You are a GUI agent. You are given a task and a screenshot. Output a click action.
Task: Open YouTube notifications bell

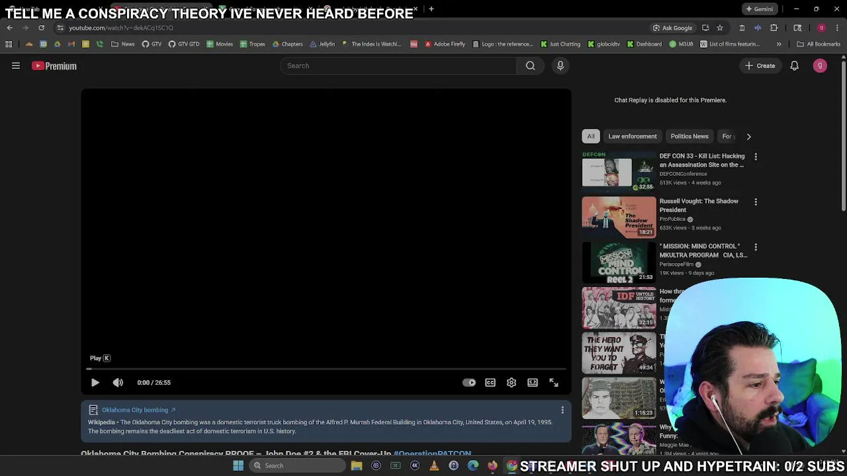click(x=794, y=65)
